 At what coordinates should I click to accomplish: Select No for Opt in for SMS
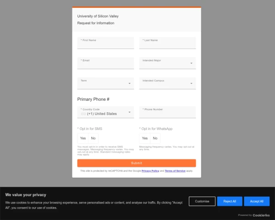click(93, 138)
